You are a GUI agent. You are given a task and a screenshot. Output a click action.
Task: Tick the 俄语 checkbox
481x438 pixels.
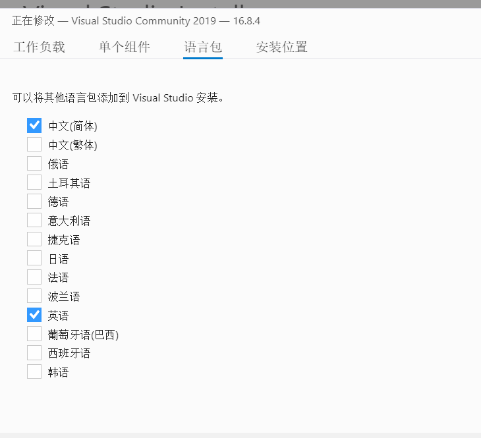[34, 163]
